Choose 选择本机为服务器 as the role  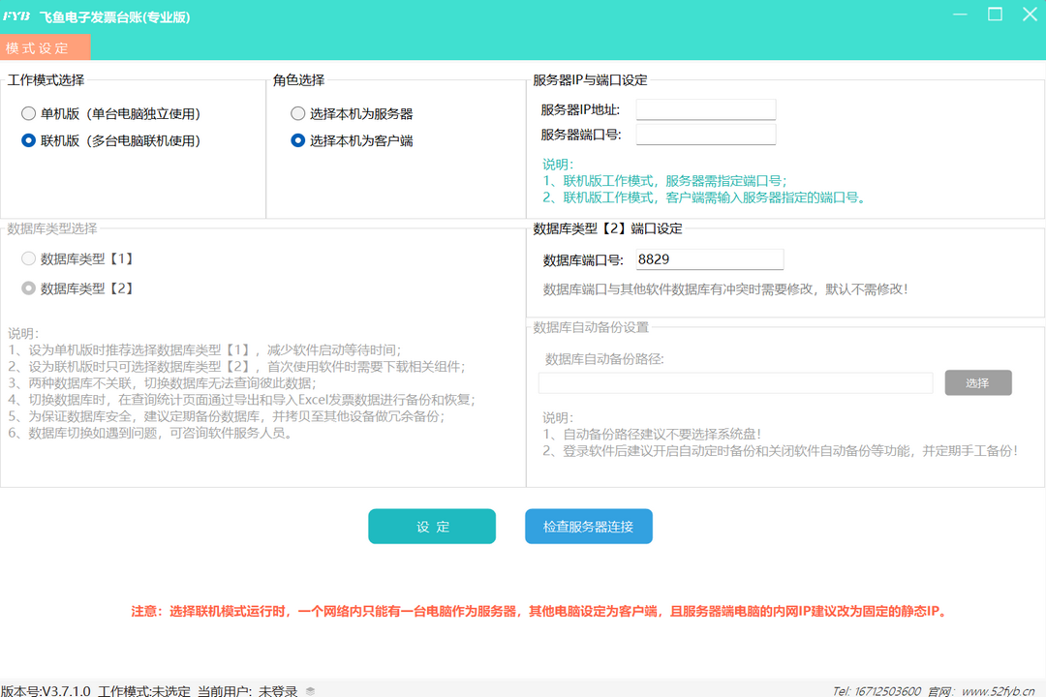coord(298,113)
